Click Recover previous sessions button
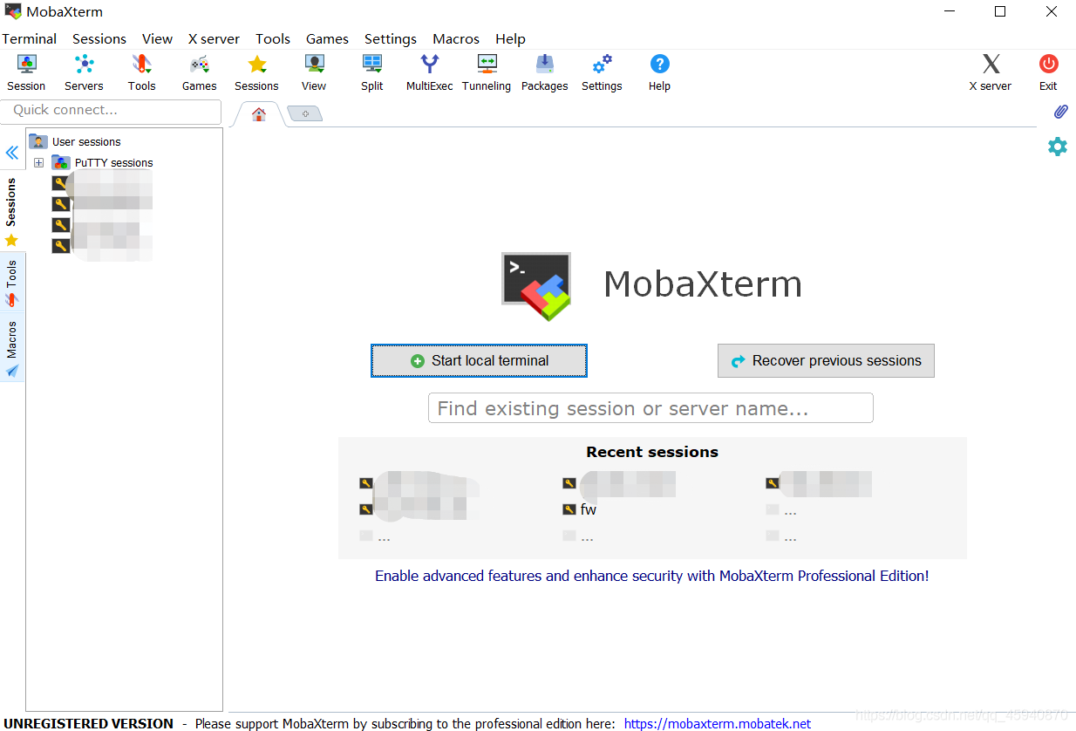The width and height of the screenshot is (1076, 731). [x=826, y=360]
